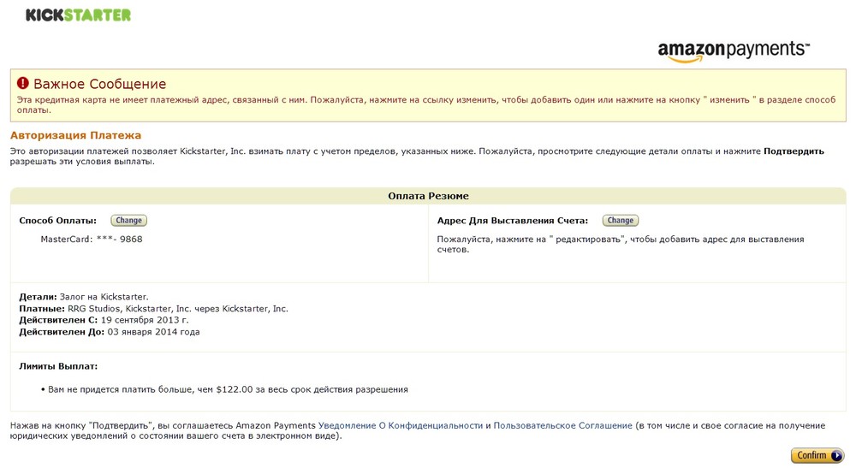This screenshot has height=468, width=856.
Task: Open the Уведомление О Конфиденциальности link
Action: coord(401,425)
